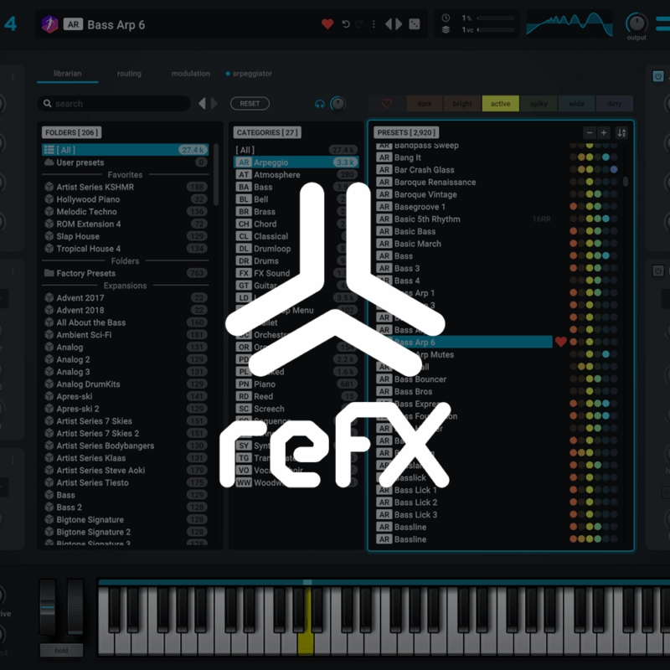Click the red heart on Bass Arp 6 row
This screenshot has height=670, width=670.
coord(560,342)
